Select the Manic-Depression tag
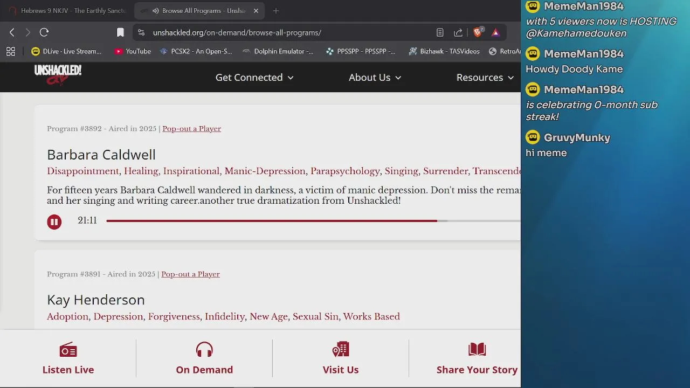The height and width of the screenshot is (388, 690). click(x=265, y=171)
